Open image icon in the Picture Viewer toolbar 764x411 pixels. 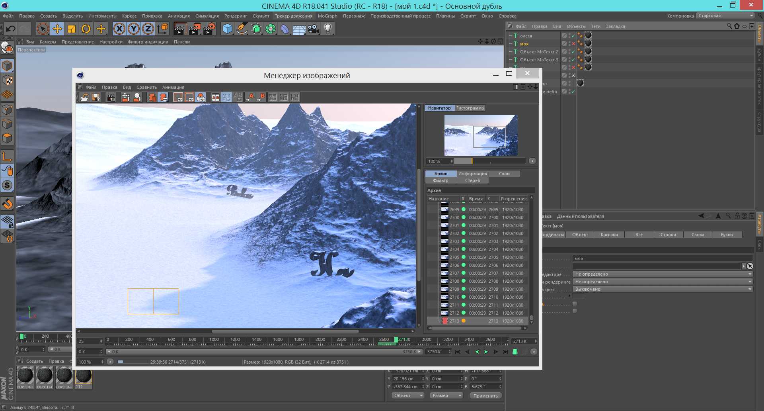(x=84, y=98)
